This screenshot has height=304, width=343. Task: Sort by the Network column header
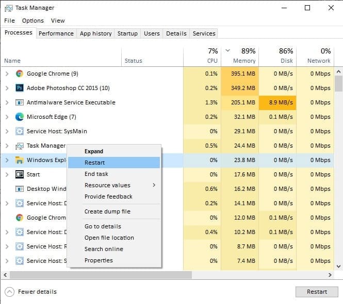coord(315,56)
